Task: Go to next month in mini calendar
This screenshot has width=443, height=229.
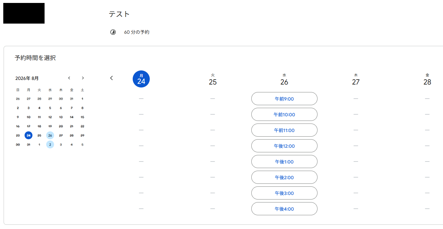Action: pyautogui.click(x=83, y=78)
